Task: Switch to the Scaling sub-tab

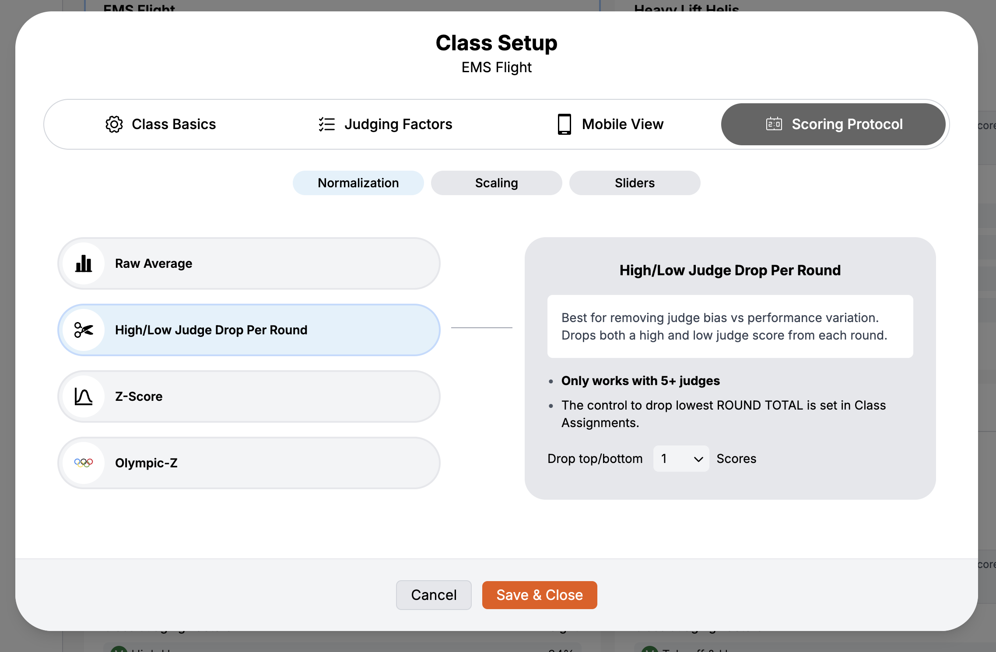Action: pyautogui.click(x=496, y=183)
